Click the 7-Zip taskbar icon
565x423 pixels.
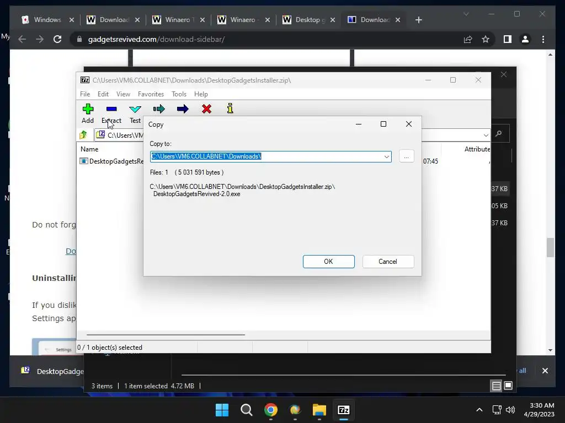click(x=343, y=410)
